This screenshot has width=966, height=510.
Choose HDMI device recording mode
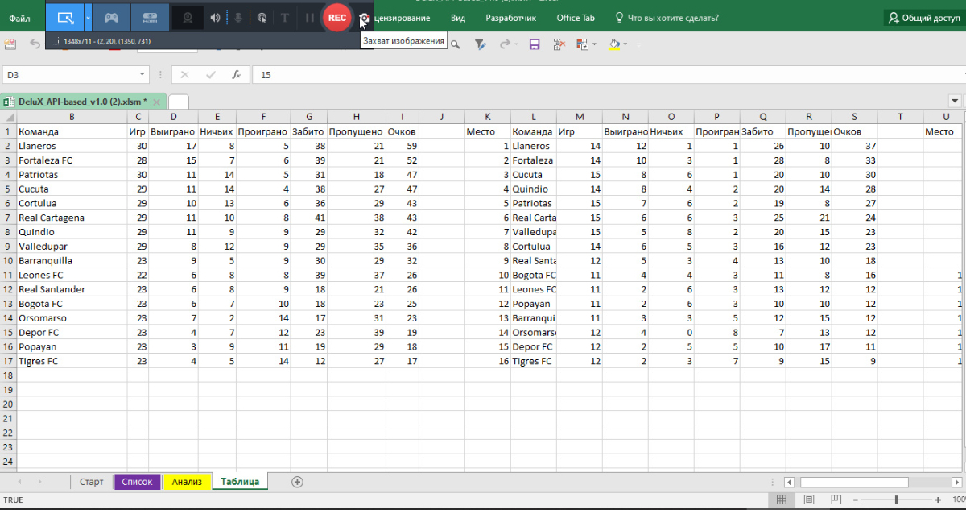point(150,17)
